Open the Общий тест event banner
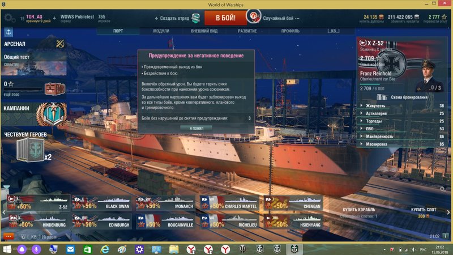Image resolution: width=453 pixels, height=255 pixels. coord(34,64)
